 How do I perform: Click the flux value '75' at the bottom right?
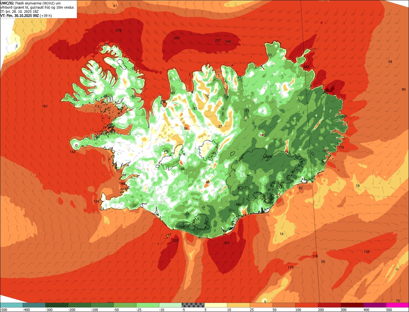[x=398, y=301]
